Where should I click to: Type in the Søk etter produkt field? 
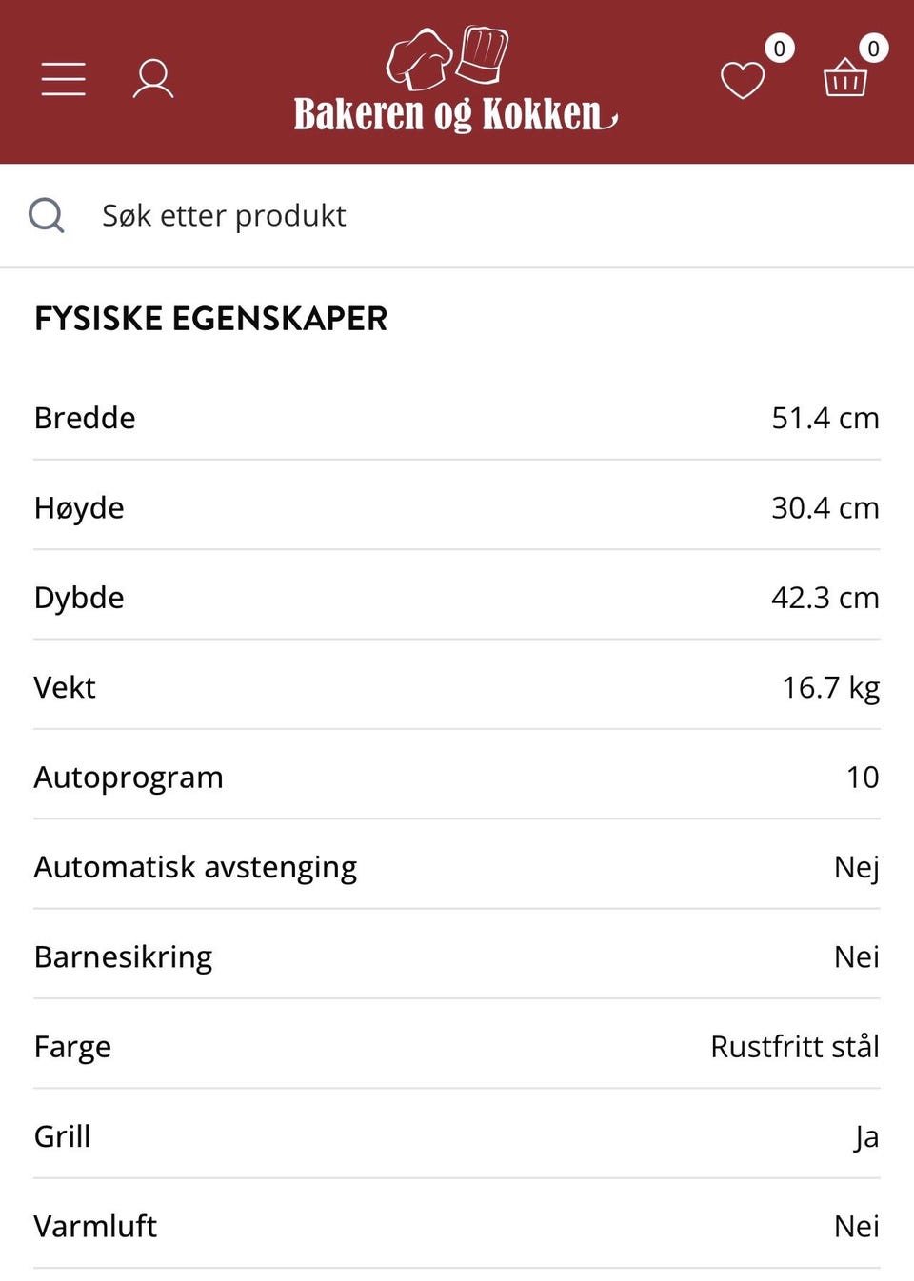[x=476, y=216]
